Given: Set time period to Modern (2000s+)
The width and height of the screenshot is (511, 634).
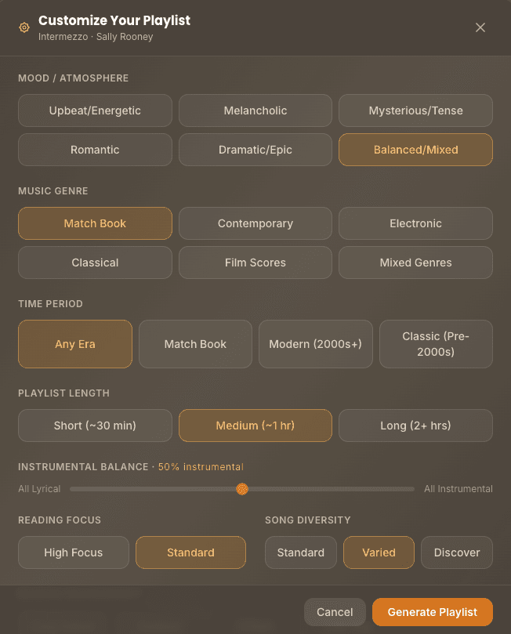Looking at the screenshot, I should click(315, 343).
